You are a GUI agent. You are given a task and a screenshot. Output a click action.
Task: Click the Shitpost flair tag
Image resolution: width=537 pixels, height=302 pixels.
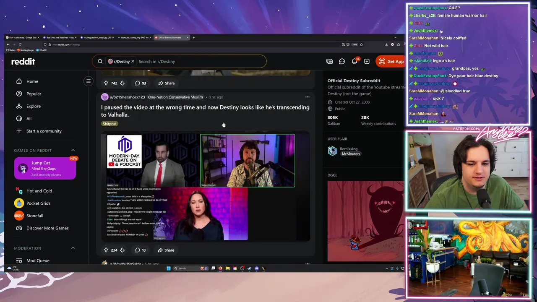[x=109, y=124]
